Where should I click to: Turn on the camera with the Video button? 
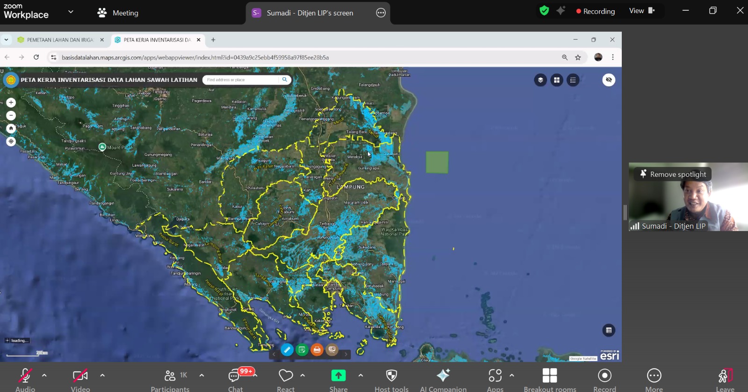pos(80,377)
